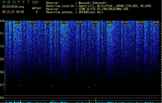The height and width of the screenshot is (103, 162).
Task: Click the 0331 time marker
Action: tap(17, 22)
